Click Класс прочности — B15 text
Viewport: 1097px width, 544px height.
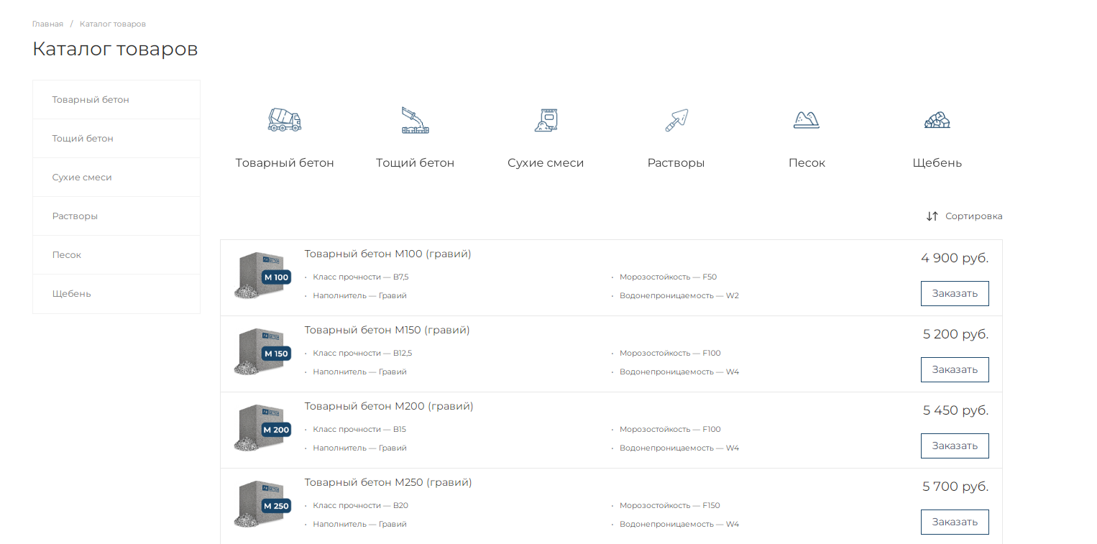point(359,429)
